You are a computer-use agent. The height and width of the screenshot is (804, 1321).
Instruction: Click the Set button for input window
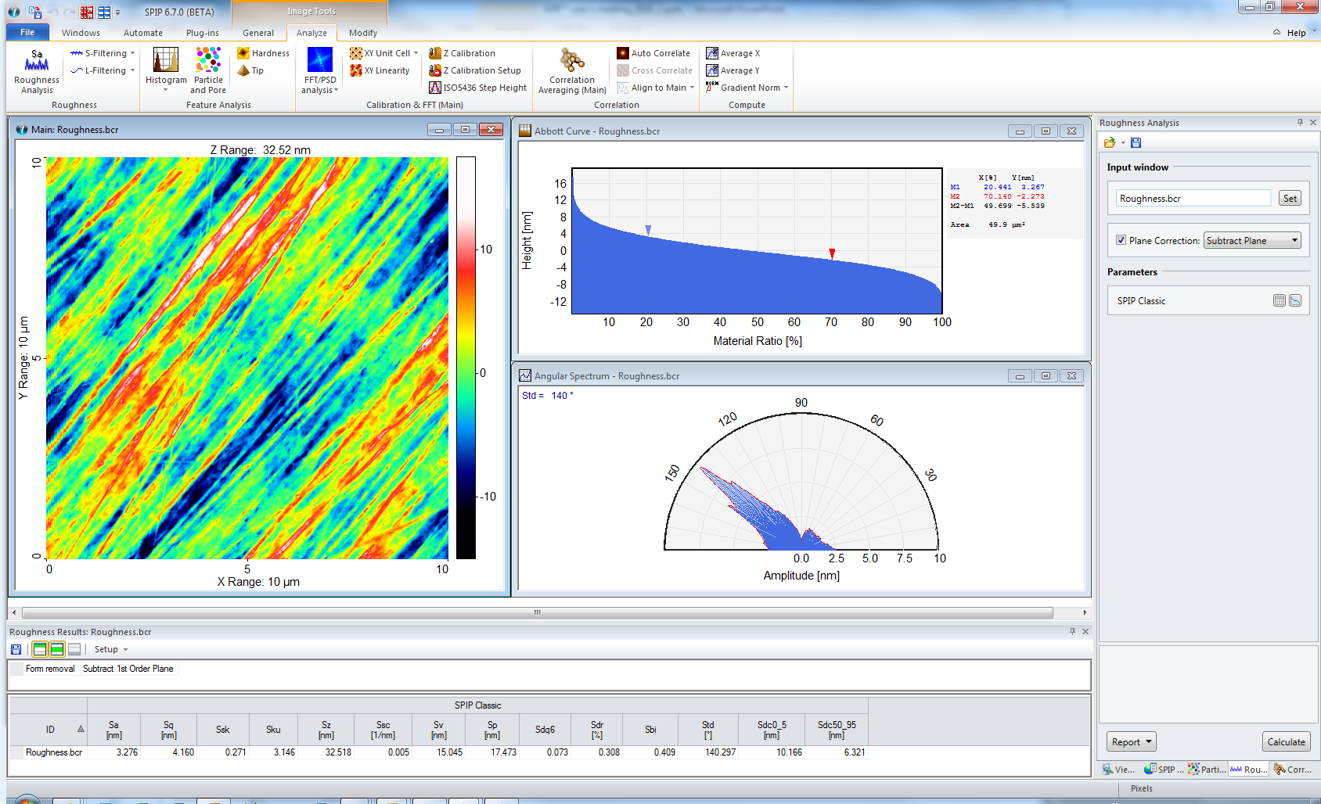click(1290, 199)
